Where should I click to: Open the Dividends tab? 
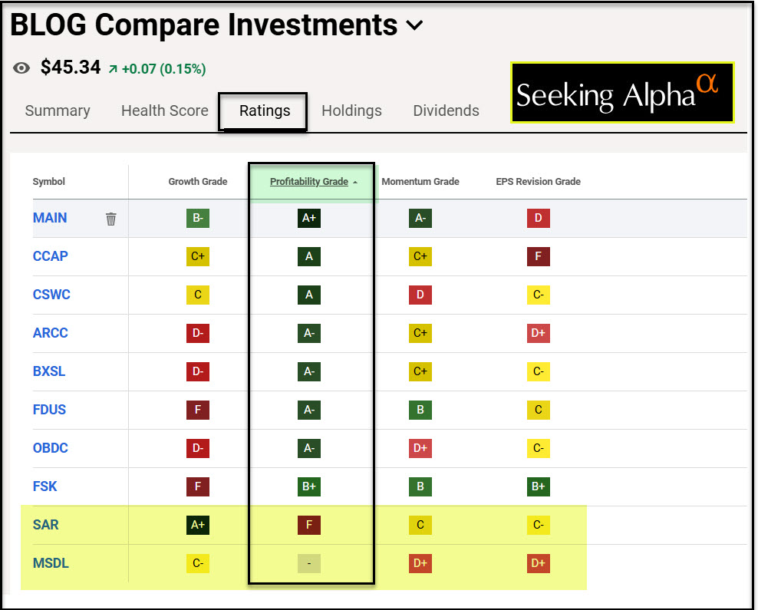click(446, 110)
